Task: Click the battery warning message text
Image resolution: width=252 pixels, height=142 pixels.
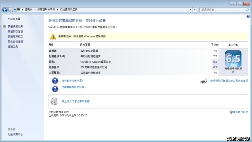Action: [83, 36]
